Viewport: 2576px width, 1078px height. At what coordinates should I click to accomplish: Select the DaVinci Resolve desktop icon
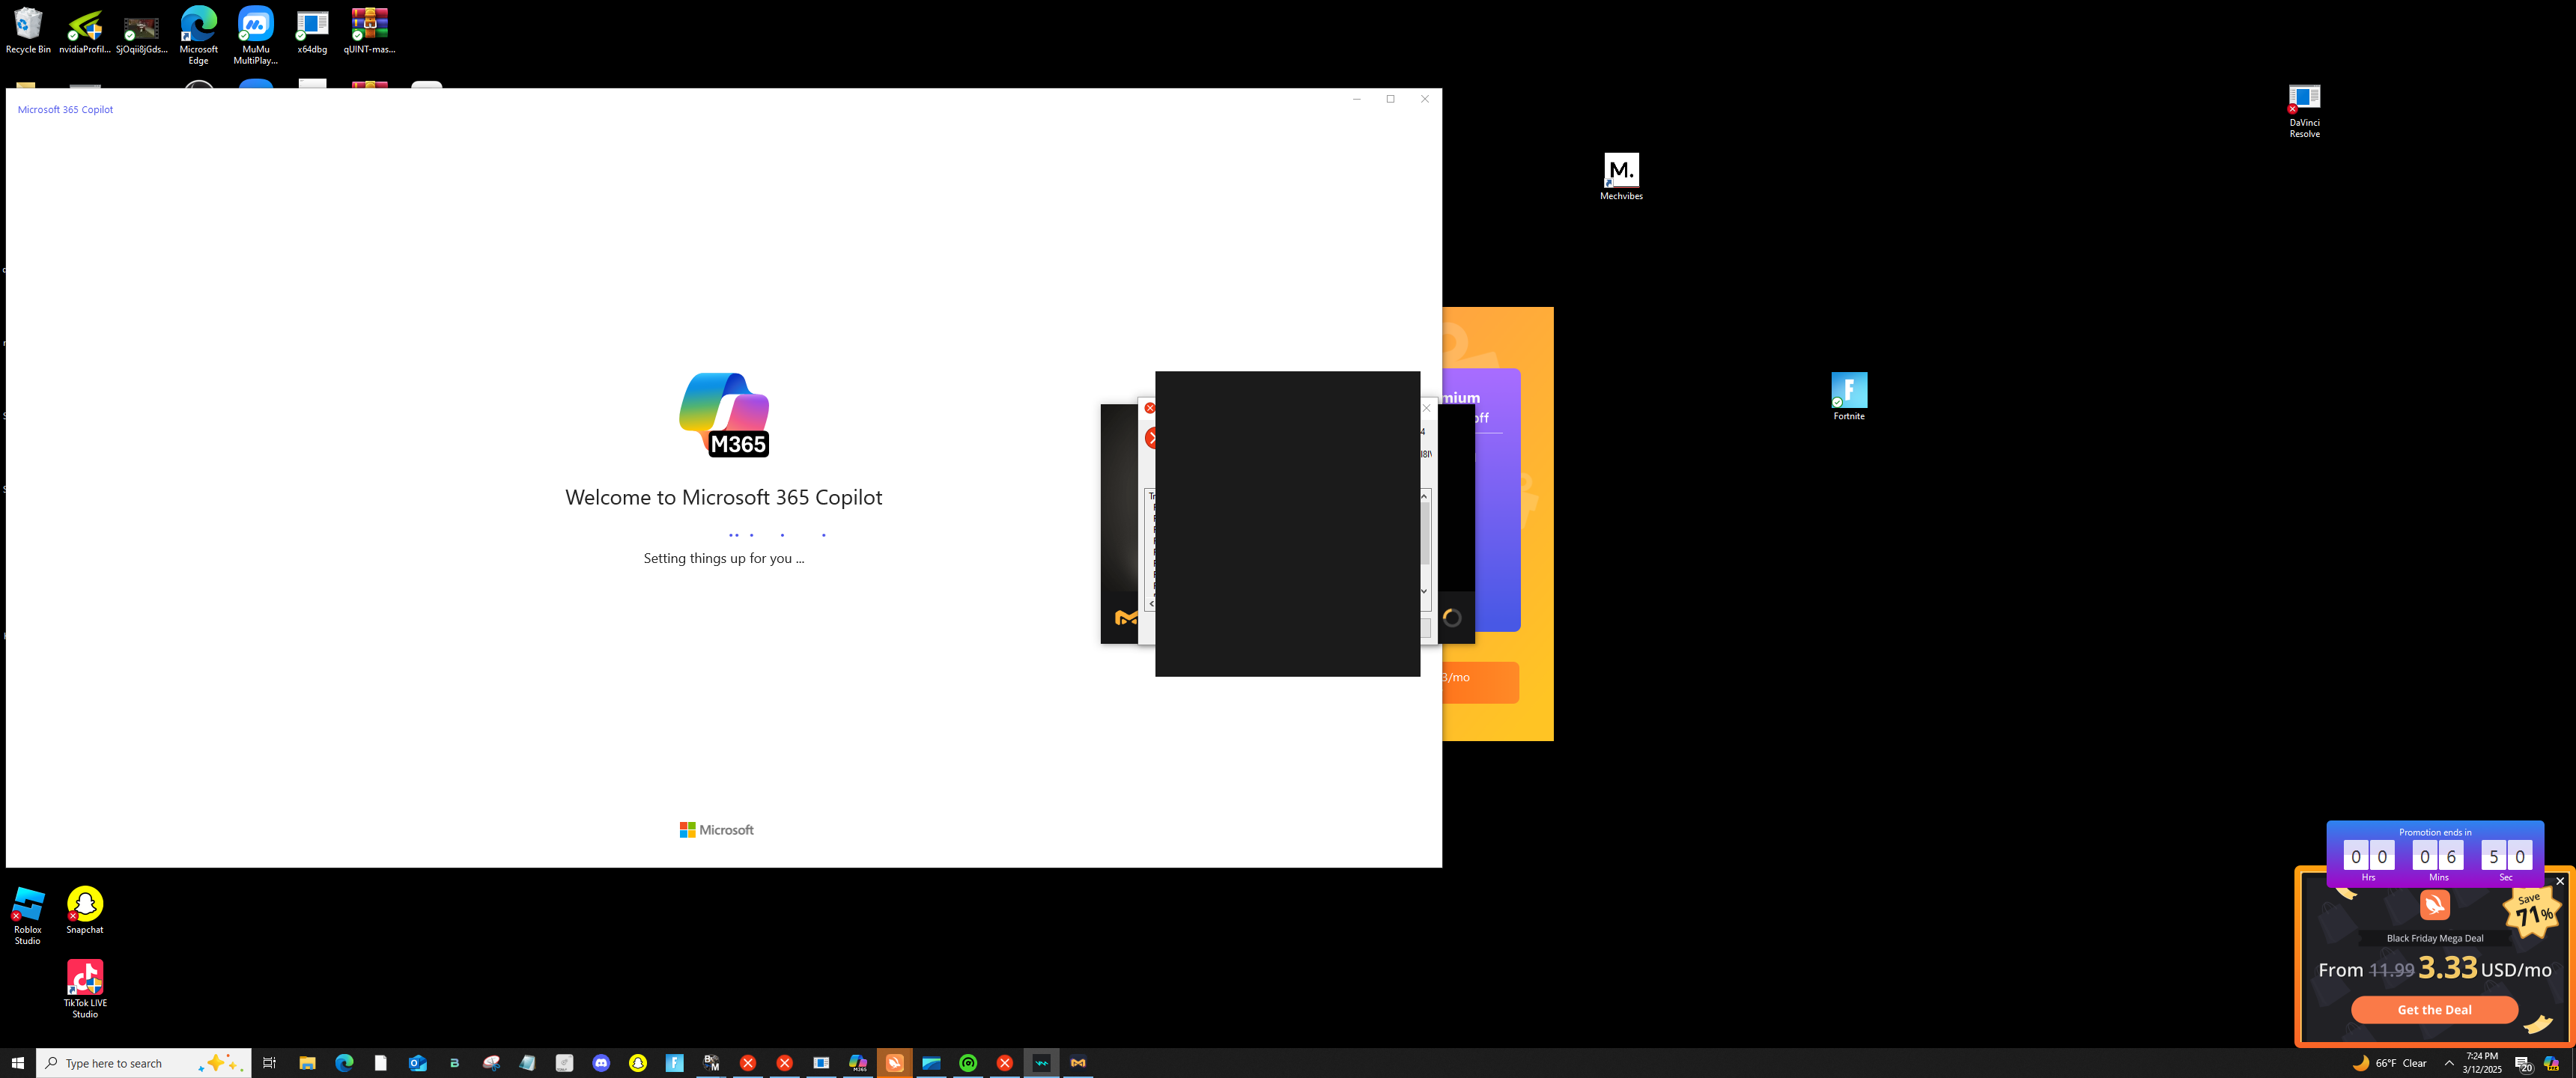2304,111
